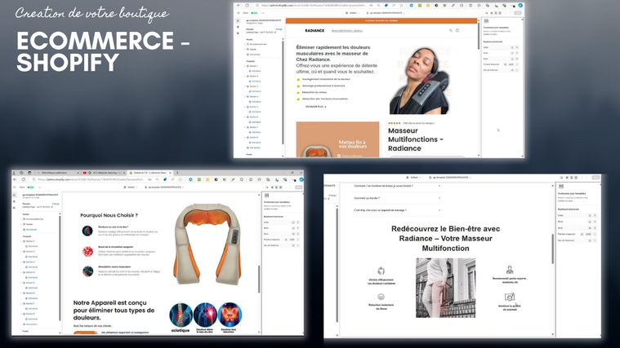
Task: Click the orange announcement bar in top preview
Action: pos(381,20)
